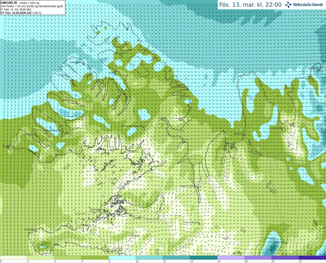Select the 16–18 m/s lavender legend swatch
326x263 pixels.
231,258
